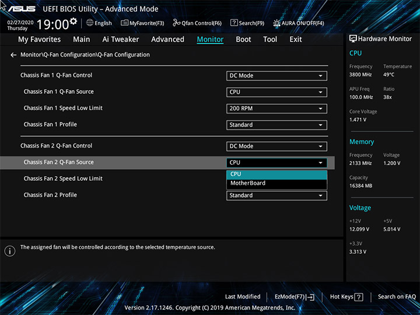The image size is (420, 315).
Task: Click the 3.313 V reading
Action: coord(358,252)
